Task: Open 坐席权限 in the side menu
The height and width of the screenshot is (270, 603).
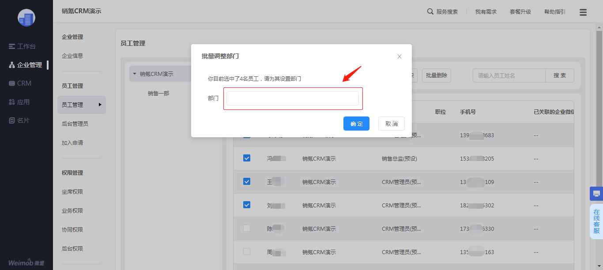Action: [72, 192]
